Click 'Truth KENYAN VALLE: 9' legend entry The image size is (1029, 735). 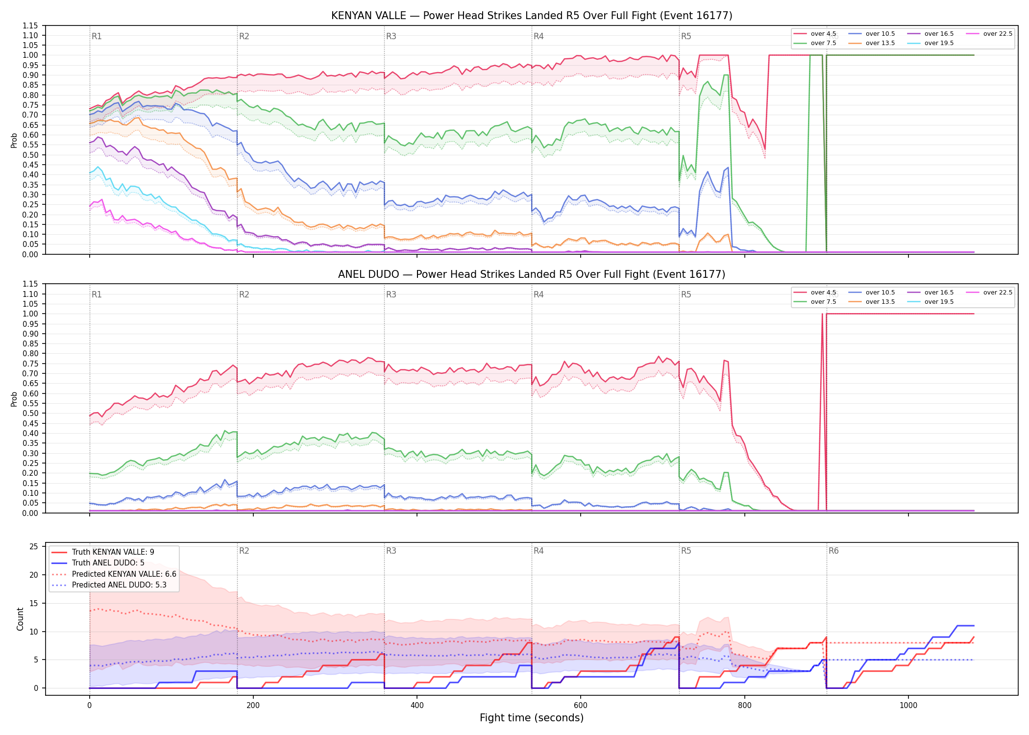coord(103,552)
